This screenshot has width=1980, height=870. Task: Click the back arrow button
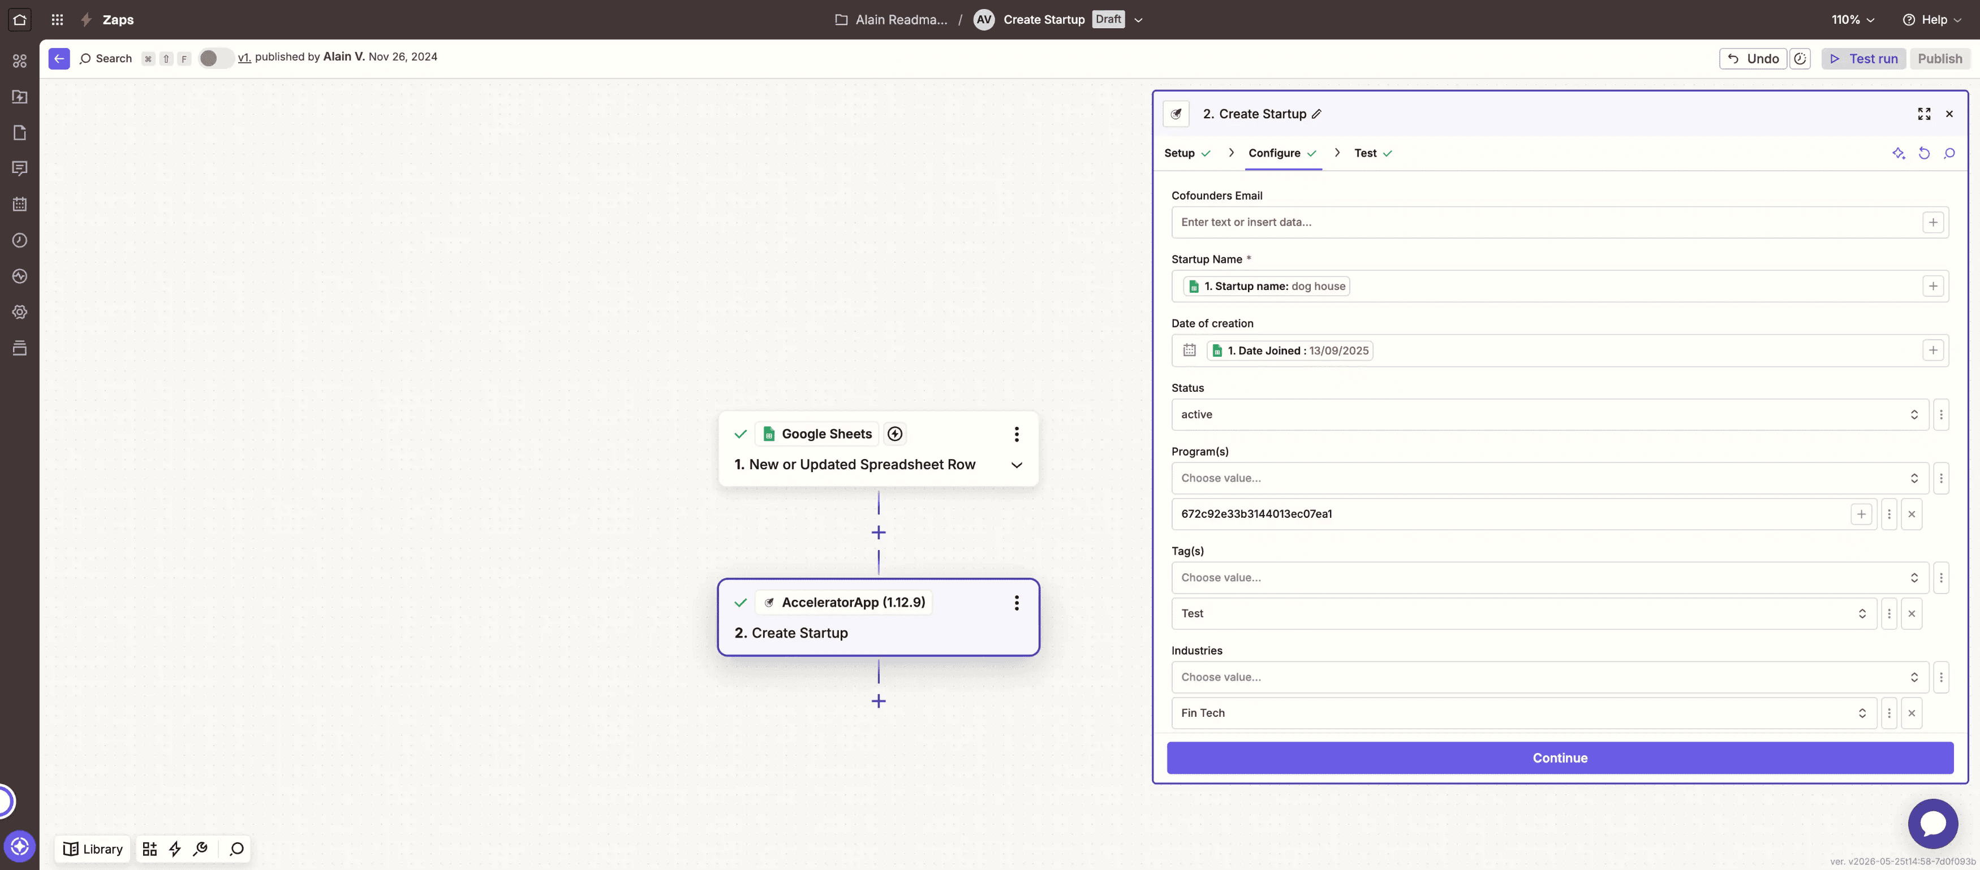59,58
